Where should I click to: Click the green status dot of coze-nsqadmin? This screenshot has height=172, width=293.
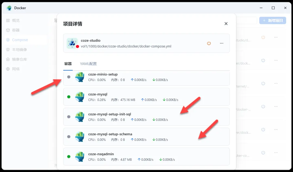(69, 157)
